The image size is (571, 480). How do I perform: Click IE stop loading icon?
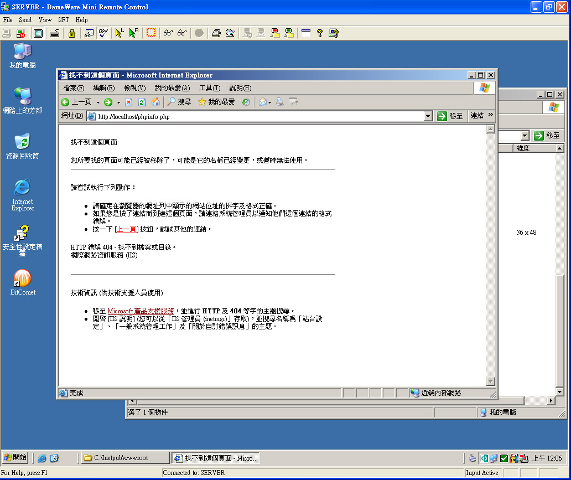tap(128, 102)
